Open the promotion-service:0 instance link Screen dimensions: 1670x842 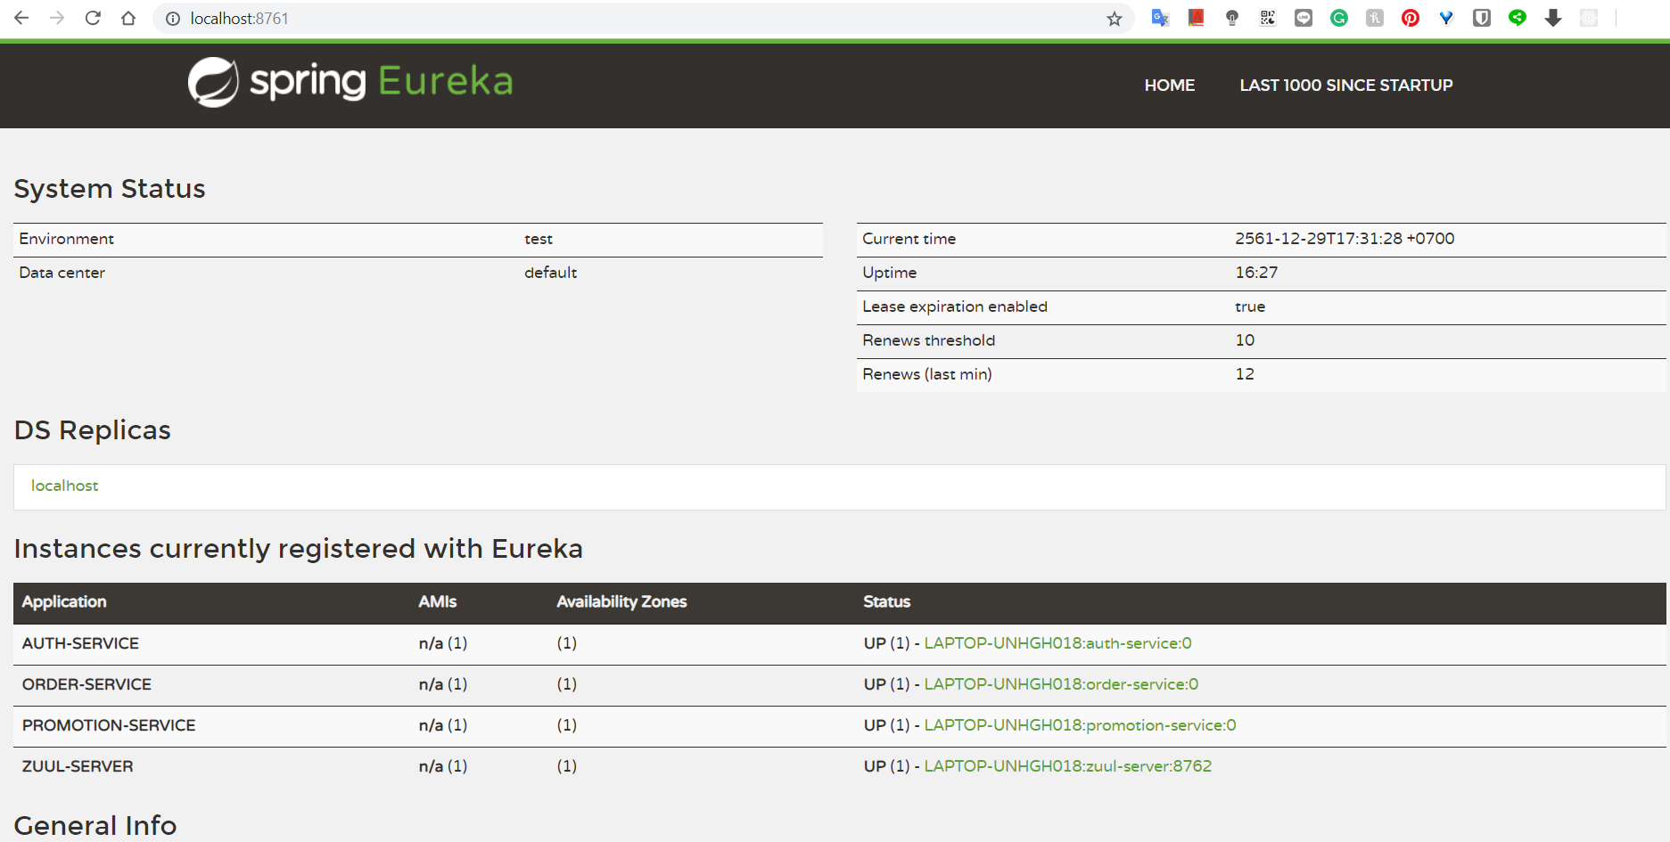tap(1080, 725)
